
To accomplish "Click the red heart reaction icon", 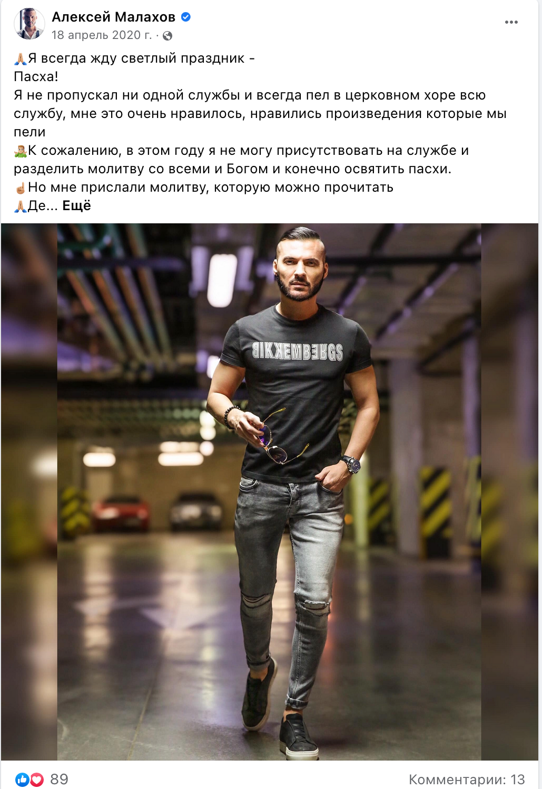I will coord(36,780).
